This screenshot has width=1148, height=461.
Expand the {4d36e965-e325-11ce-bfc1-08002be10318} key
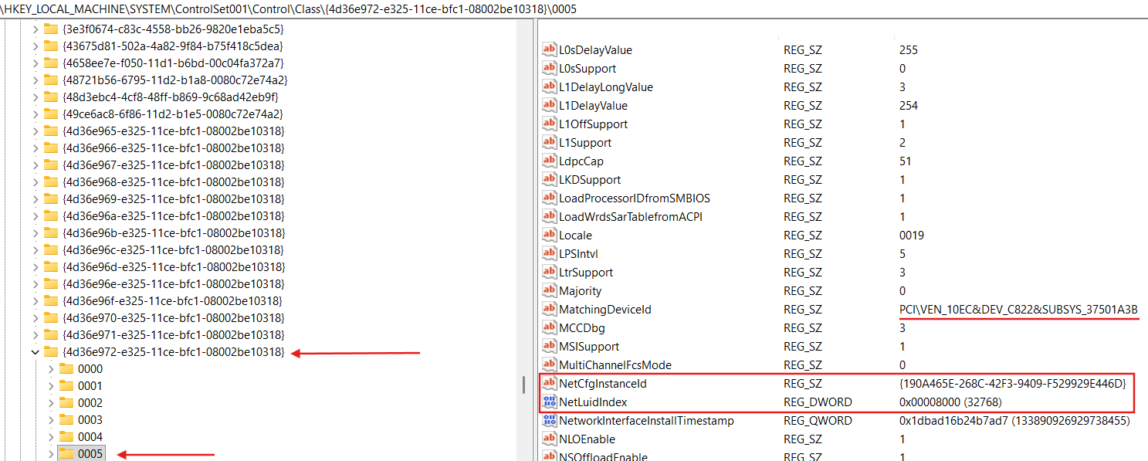tap(35, 131)
